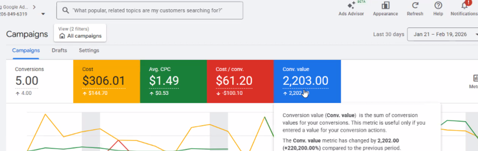The height and width of the screenshot is (151, 478).
Task: Open the Appearance settings icon
Action: tap(385, 5)
